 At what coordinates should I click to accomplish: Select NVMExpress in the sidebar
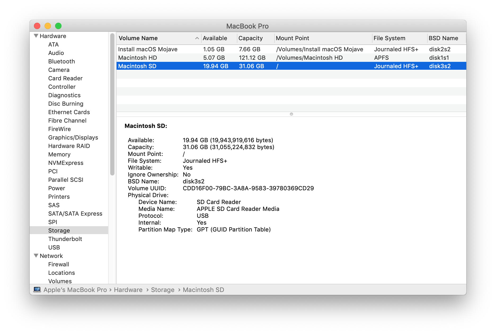pyautogui.click(x=66, y=163)
